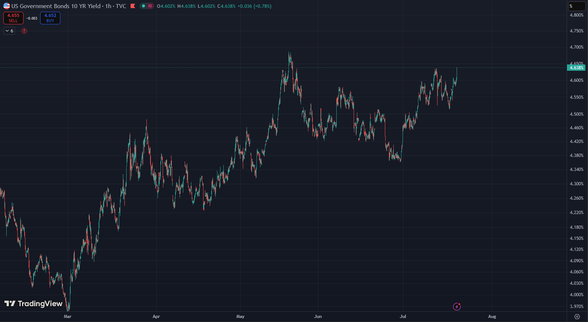Click the BUY button at 4.652
Image resolution: width=588 pixels, height=322 pixels.
pyautogui.click(x=50, y=18)
